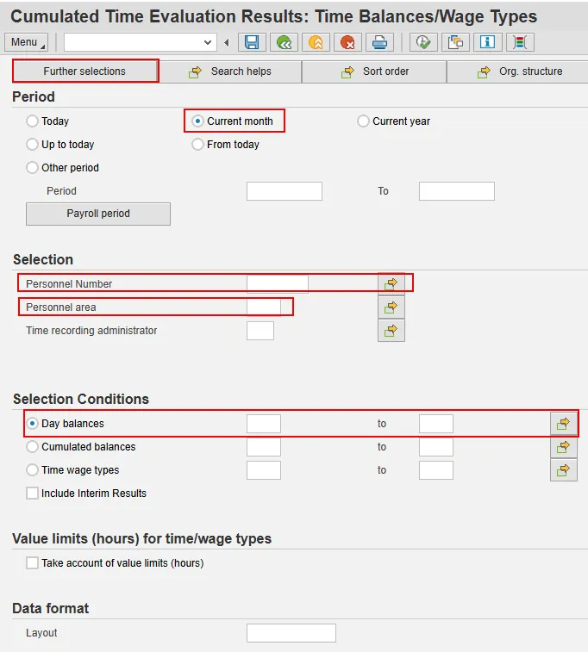Choose the Up to today option
This screenshot has width=588, height=652.
[x=32, y=145]
